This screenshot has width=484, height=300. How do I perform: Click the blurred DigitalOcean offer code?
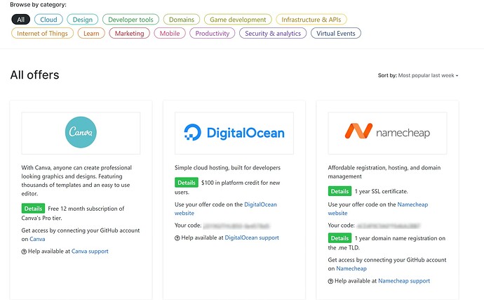tap(236, 226)
